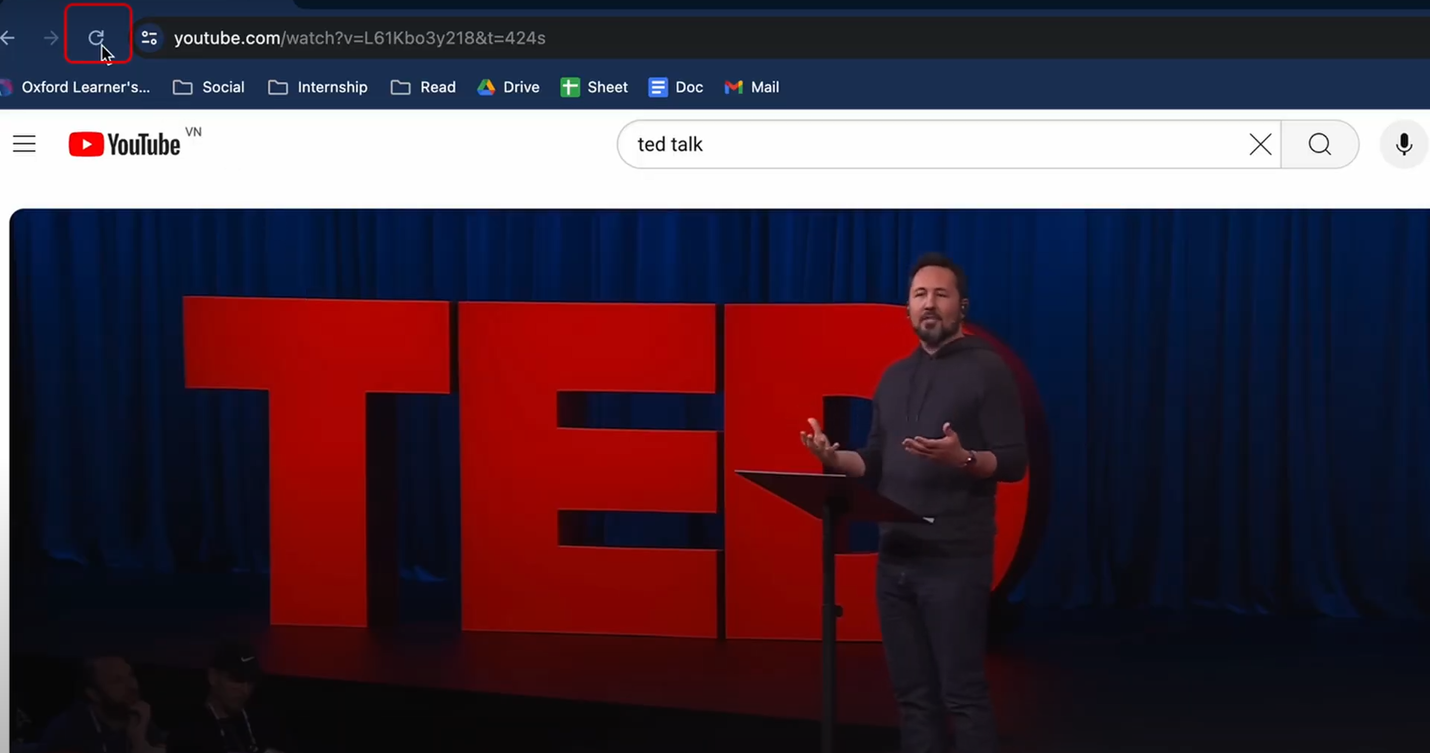Click the TED talk video player

[719, 480]
